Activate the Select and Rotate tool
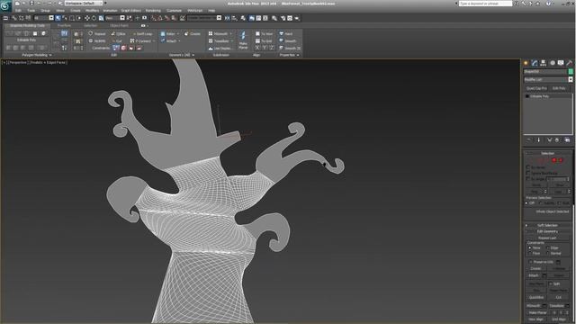576x324 pixels. 94,18
